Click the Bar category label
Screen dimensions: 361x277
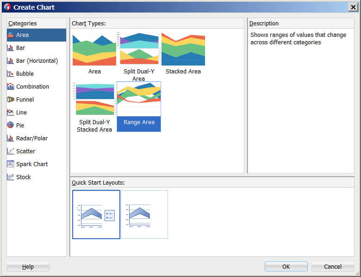(20, 48)
